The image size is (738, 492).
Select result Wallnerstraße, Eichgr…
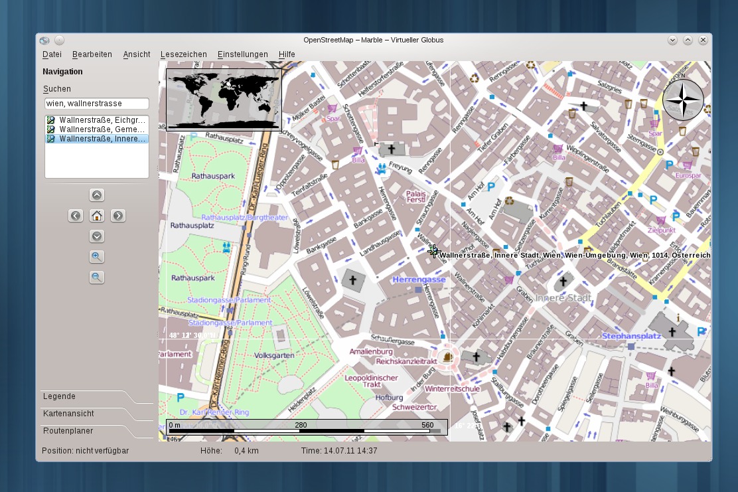[97, 120]
